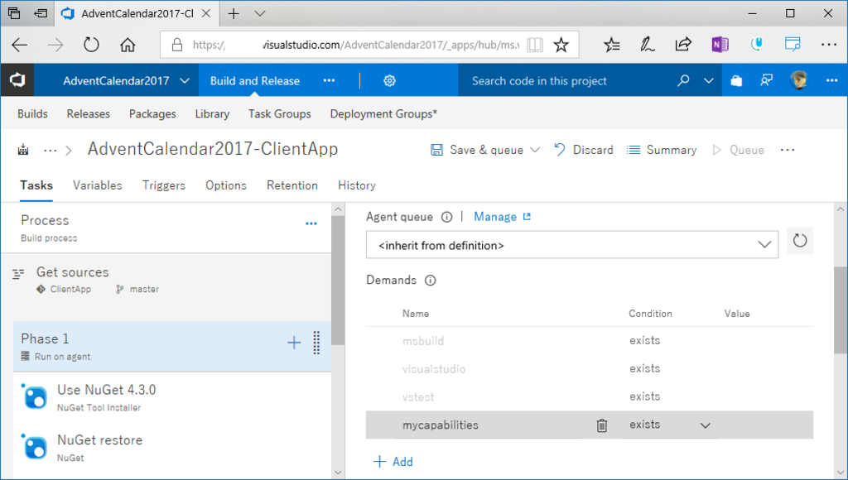
Task: Open the OneNote extension icon
Action: coord(720,45)
